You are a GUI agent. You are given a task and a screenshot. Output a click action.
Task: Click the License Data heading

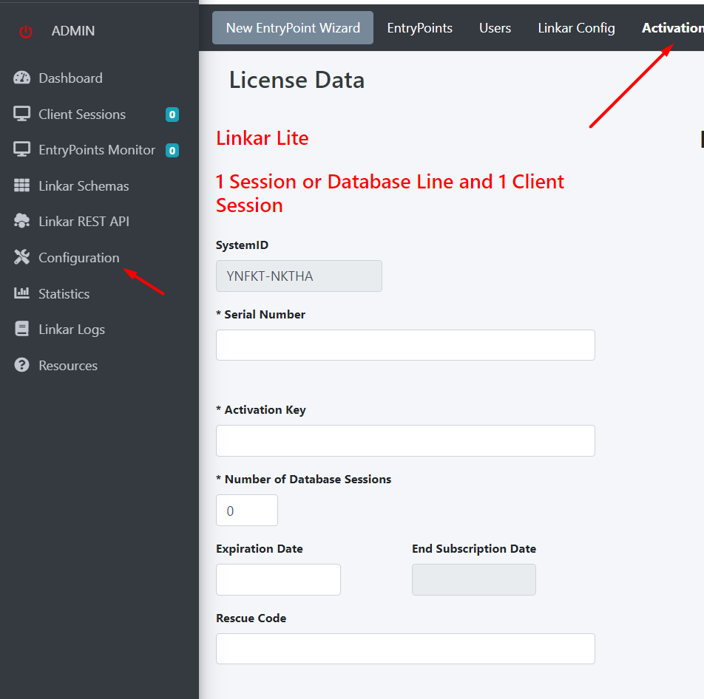[x=297, y=80]
